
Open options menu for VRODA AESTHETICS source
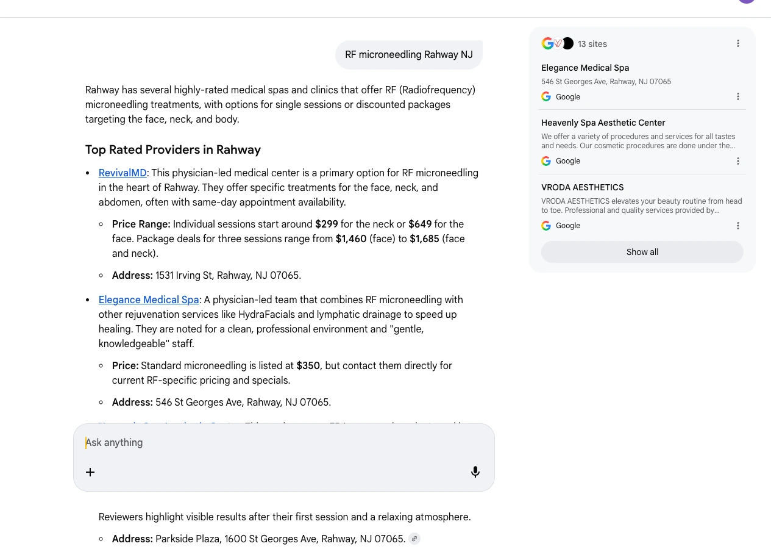[737, 226]
